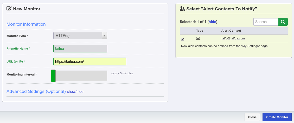Click the Alert Contact column header
This screenshot has width=294, height=123.
click(x=231, y=31)
